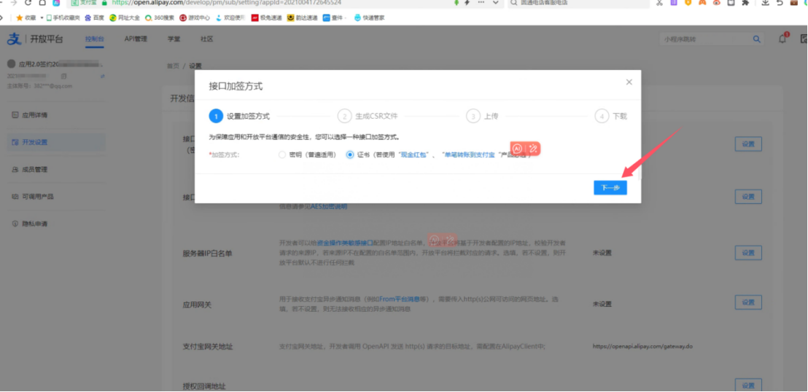Click 未设置 value in 应用网关 row
Viewport: 808px width, 392px height.
click(x=602, y=304)
